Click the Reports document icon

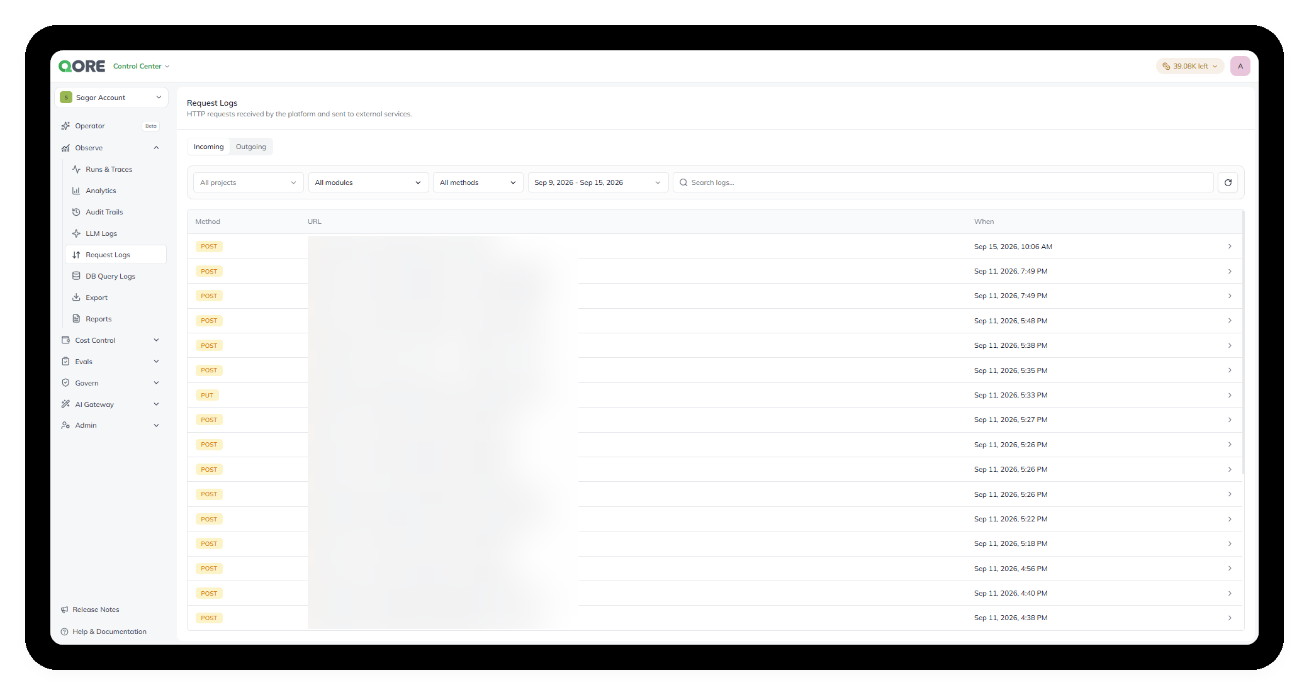[x=76, y=319]
